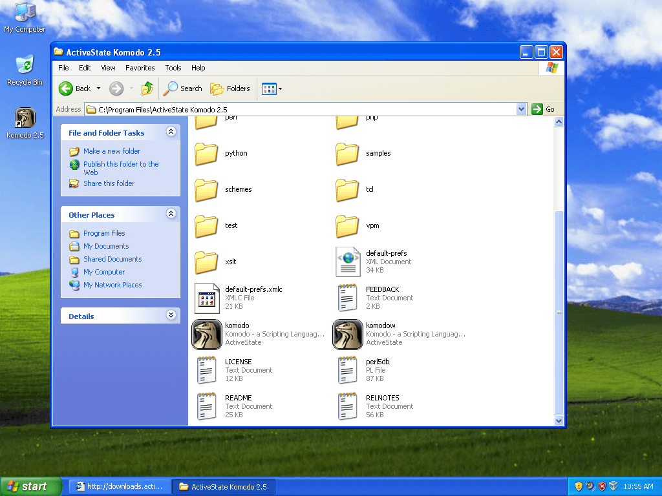Open the View menu

108,68
